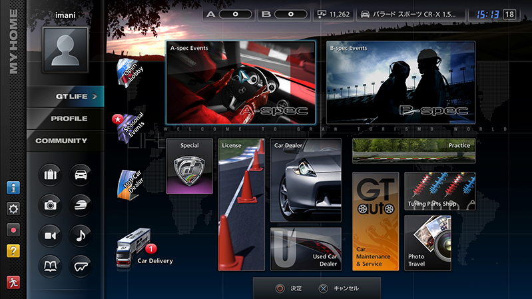Click the day counter 18
Screen dimensions: 532x299
point(509,14)
